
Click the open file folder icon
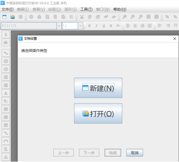pos(13,17)
